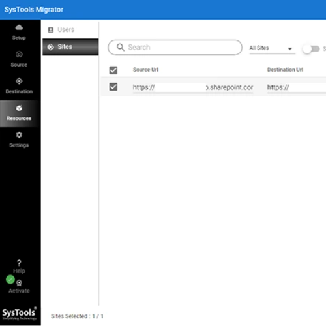Open the Source step icon
Viewport: 326px width, 326px height.
point(19,54)
